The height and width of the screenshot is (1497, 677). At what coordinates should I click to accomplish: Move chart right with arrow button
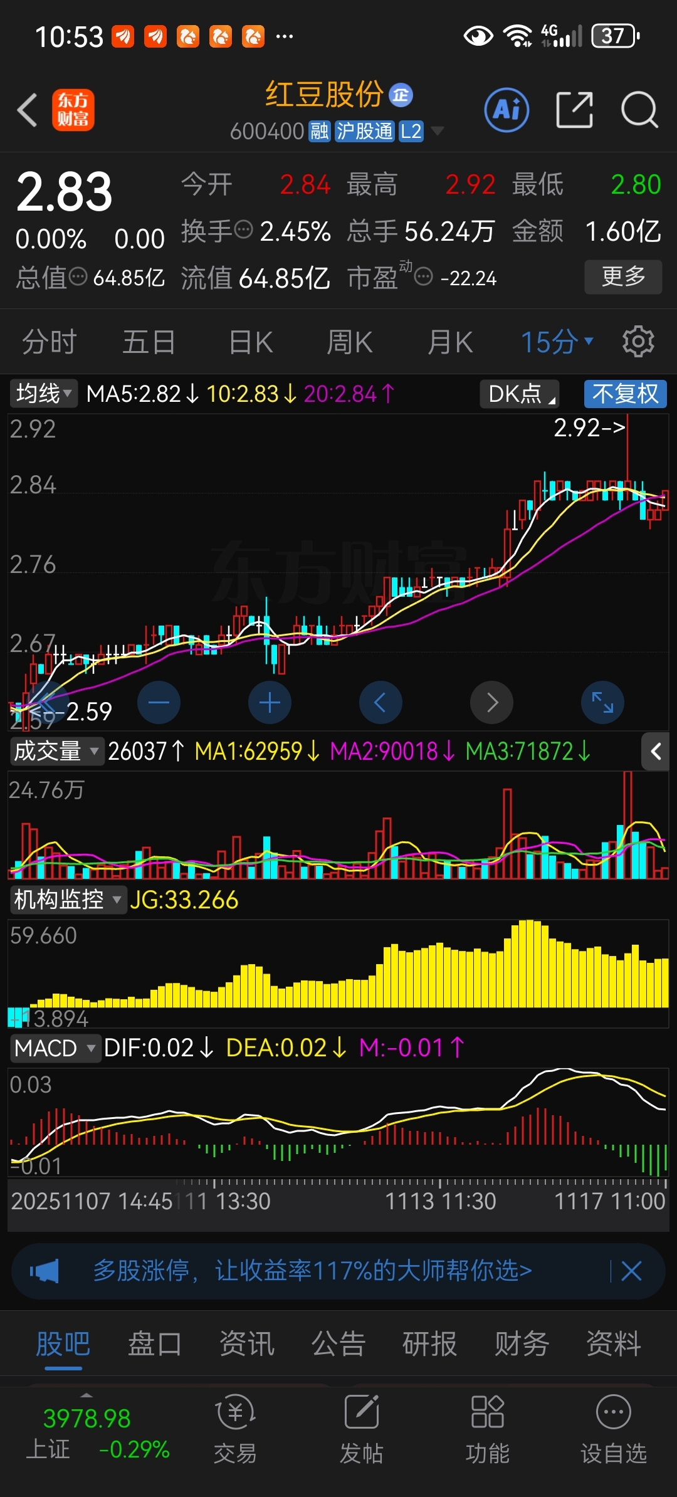tap(491, 702)
